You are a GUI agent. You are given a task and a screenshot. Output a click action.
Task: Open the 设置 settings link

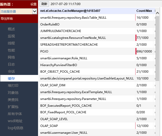[34, 4]
